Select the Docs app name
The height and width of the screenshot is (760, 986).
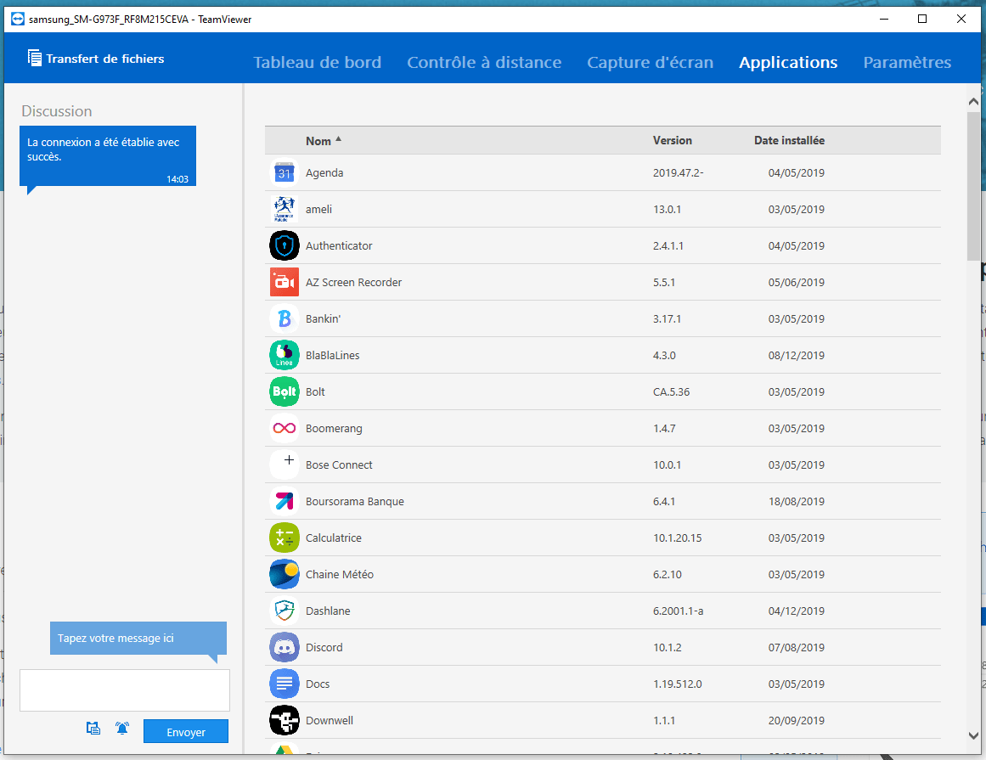click(318, 684)
